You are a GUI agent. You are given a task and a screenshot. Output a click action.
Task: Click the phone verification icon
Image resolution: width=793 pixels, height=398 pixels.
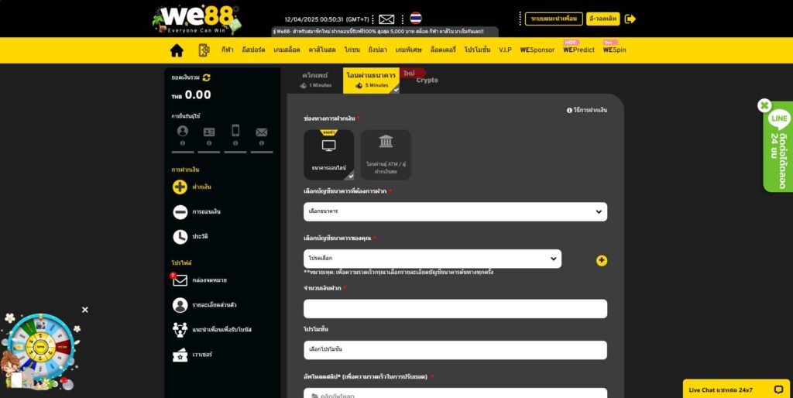235,131
